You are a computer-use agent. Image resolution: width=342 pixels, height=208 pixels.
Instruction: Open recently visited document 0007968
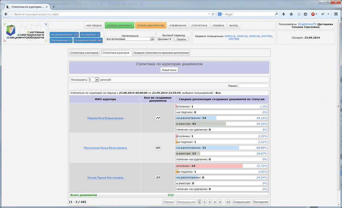pos(234,39)
